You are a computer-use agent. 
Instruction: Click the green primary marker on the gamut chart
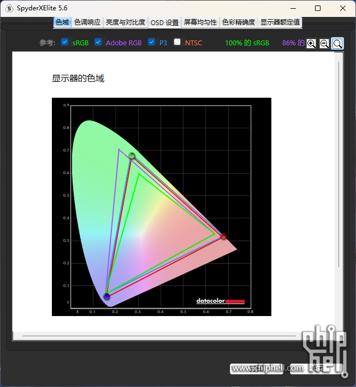coord(132,156)
